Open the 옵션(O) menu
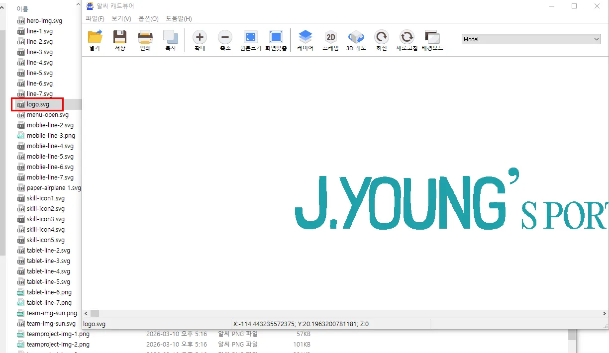This screenshot has width=609, height=353. click(x=148, y=18)
